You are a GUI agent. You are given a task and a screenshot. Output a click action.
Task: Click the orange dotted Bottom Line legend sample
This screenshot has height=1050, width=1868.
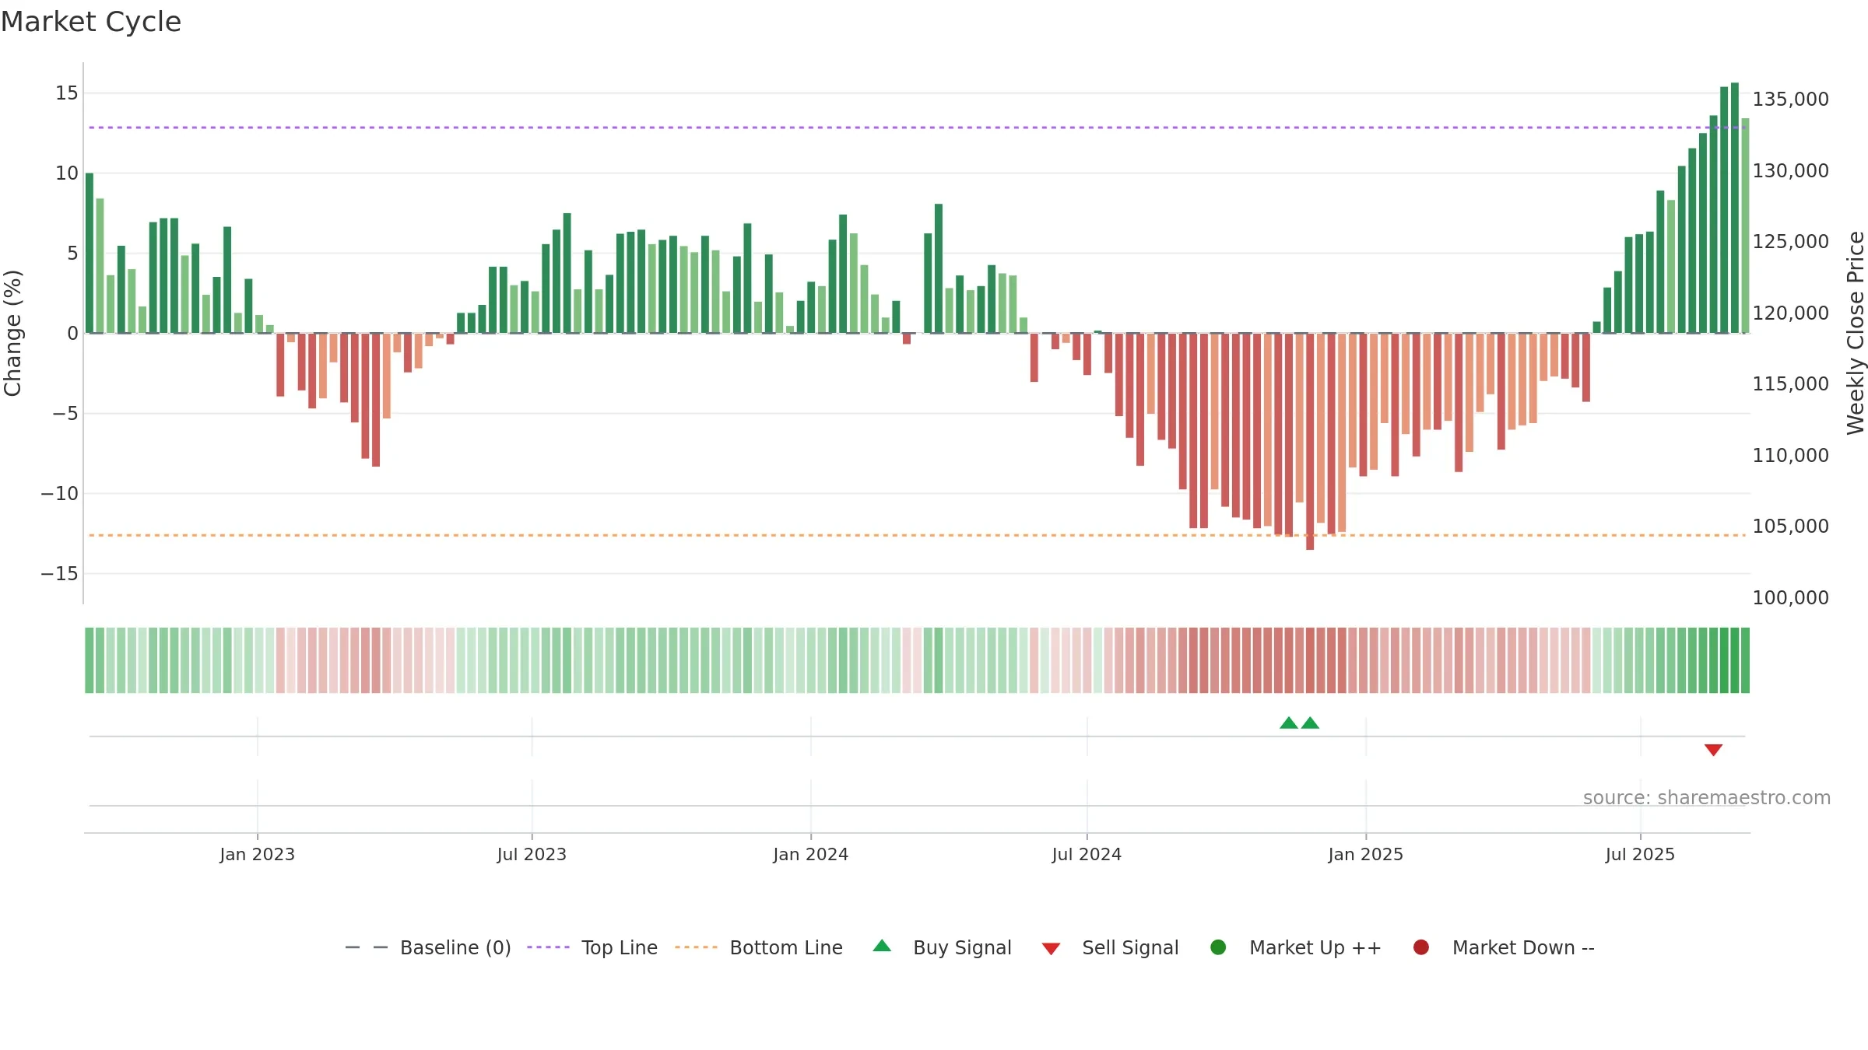point(696,947)
